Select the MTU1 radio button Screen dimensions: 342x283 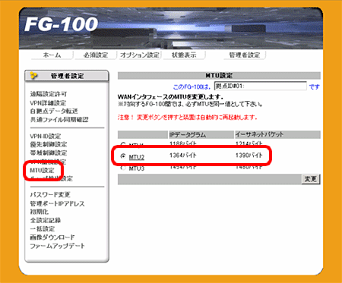[123, 144]
